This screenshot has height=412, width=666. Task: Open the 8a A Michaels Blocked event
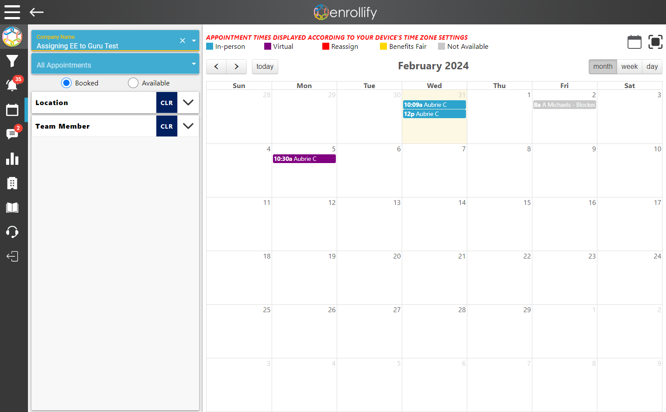coord(565,105)
